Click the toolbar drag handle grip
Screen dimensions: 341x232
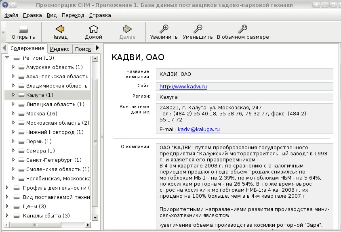[x=3, y=32]
